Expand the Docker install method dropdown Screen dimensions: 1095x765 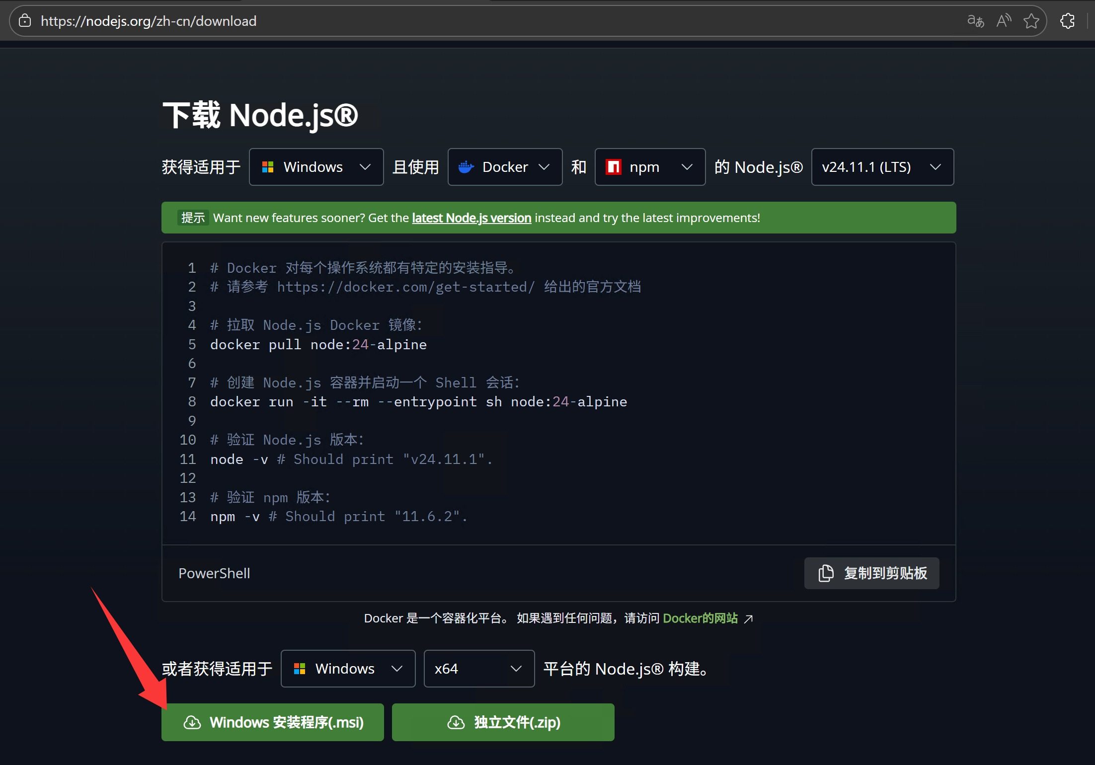pos(505,167)
